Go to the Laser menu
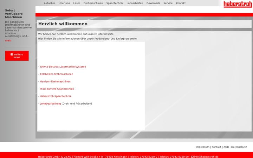 click(x=77, y=3)
